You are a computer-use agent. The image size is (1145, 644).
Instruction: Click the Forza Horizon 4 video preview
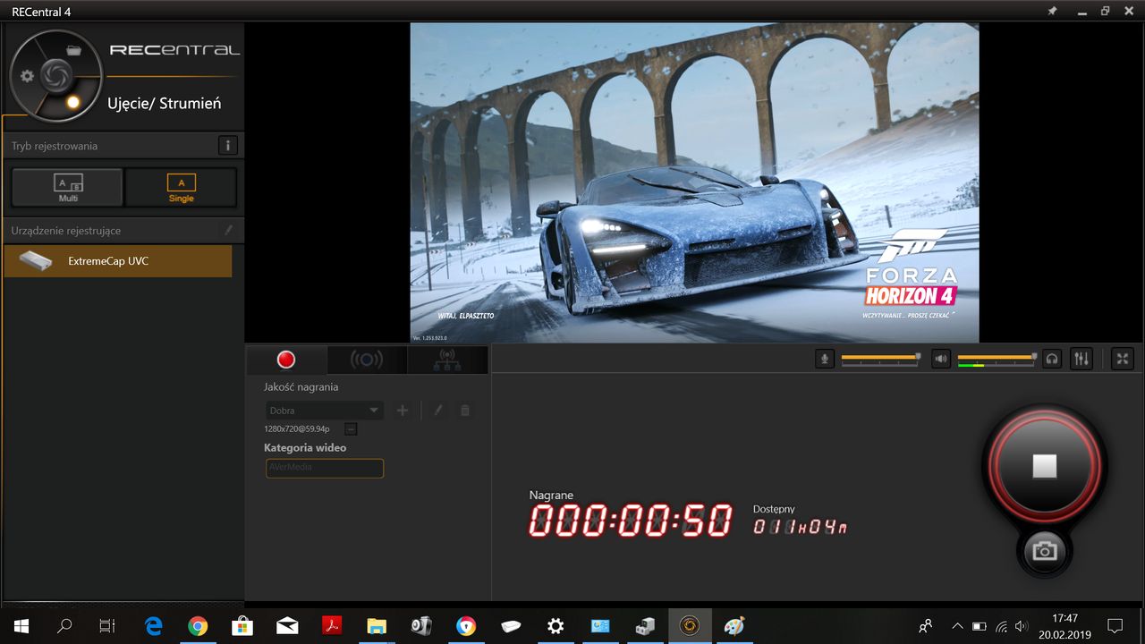tap(694, 182)
